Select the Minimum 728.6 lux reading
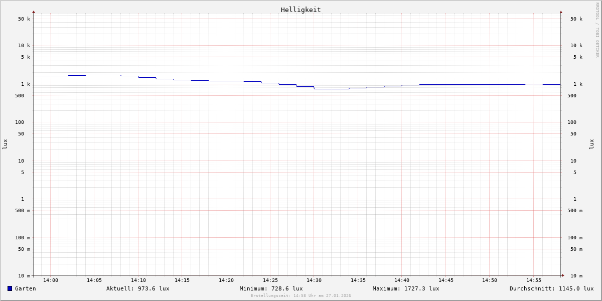The image size is (602, 301). pyautogui.click(x=271, y=288)
